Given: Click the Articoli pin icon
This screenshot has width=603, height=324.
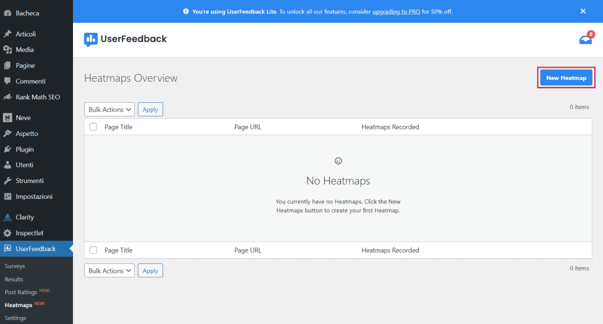Looking at the screenshot, I should [x=7, y=34].
